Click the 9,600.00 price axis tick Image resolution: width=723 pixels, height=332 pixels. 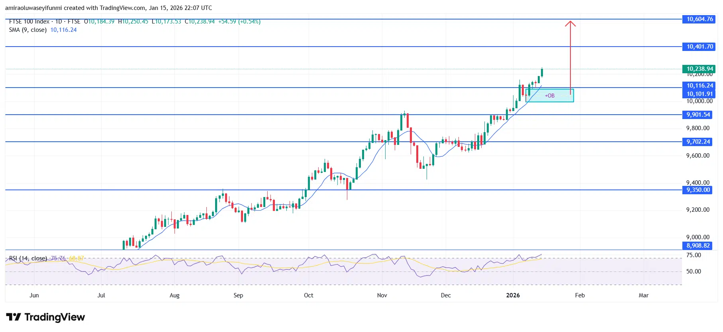click(x=698, y=156)
